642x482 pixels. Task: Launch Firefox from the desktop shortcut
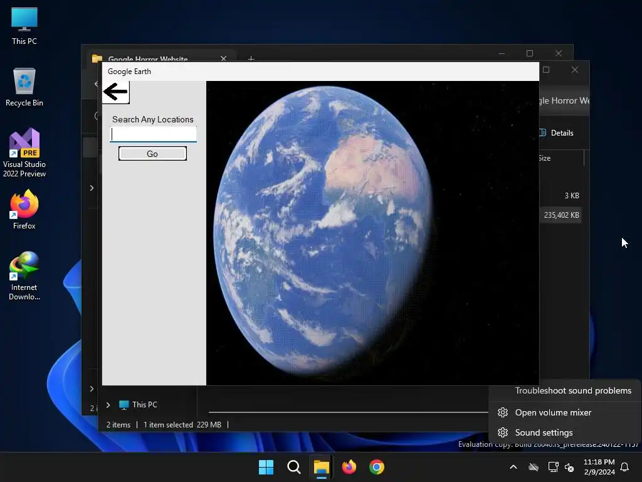24,210
